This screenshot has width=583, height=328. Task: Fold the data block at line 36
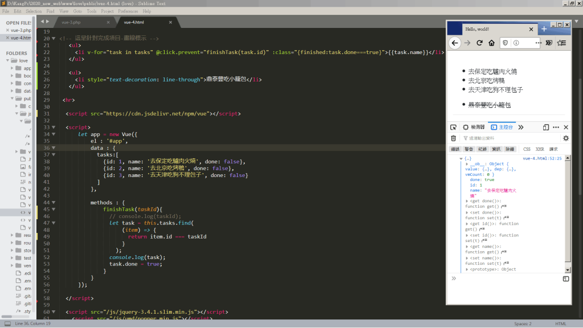[x=54, y=148]
